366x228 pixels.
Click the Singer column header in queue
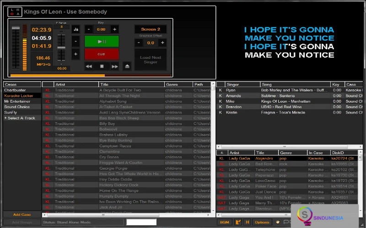click(242, 84)
